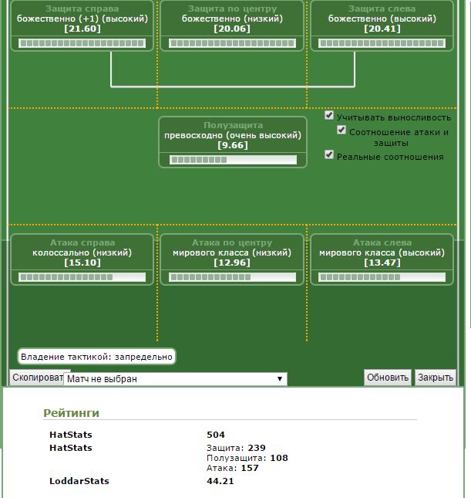
Task: Click 'Владение тактикой: запредельно' label
Action: click(x=96, y=357)
